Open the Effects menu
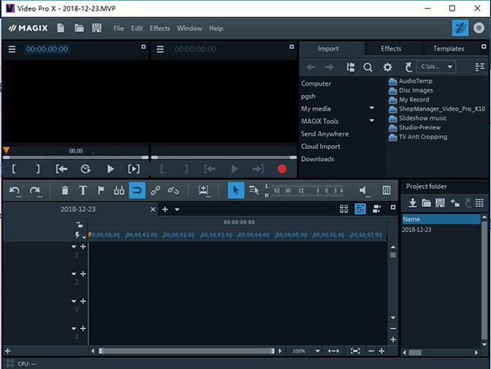Image resolution: width=491 pixels, height=369 pixels. coord(160,29)
